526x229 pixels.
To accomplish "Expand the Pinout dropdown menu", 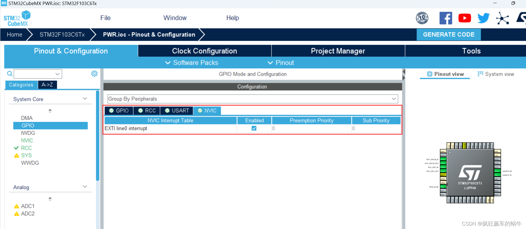I will point(281,63).
